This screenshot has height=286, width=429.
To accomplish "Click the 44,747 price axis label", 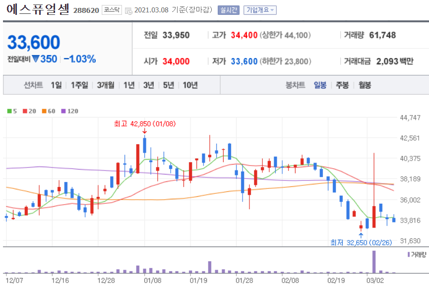I will [410, 117].
